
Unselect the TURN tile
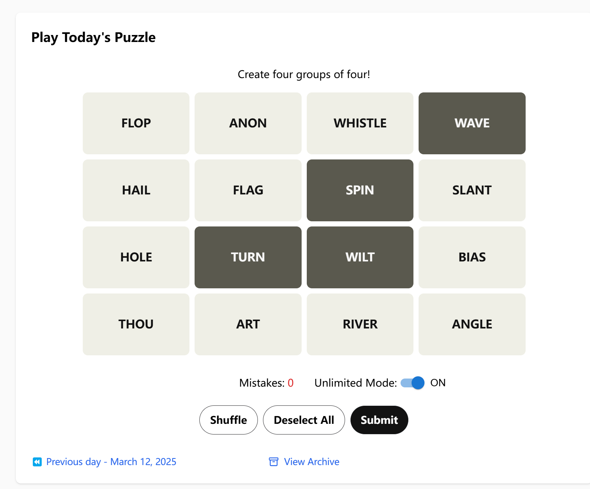click(248, 257)
